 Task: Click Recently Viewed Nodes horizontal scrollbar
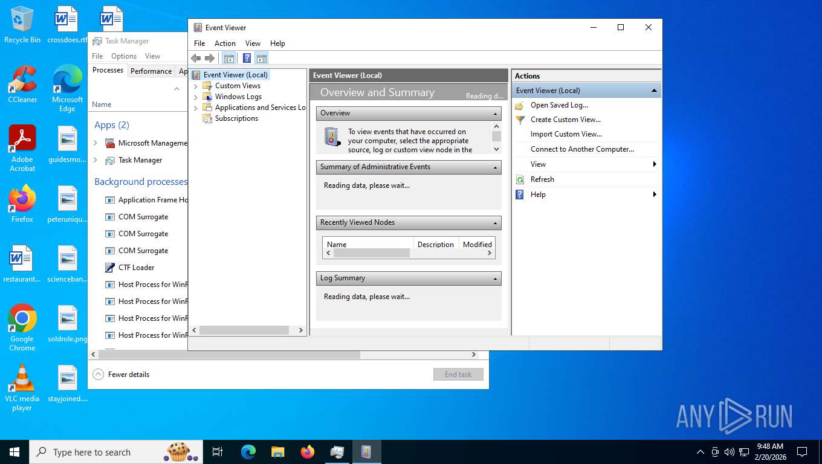click(372, 253)
